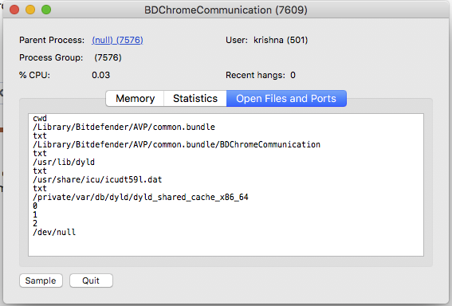Image resolution: width=452 pixels, height=306 pixels.
Task: Minimize the window with the yellow button
Action: click(30, 10)
